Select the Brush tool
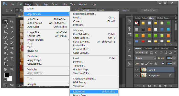The image size is (179, 96). [12, 37]
